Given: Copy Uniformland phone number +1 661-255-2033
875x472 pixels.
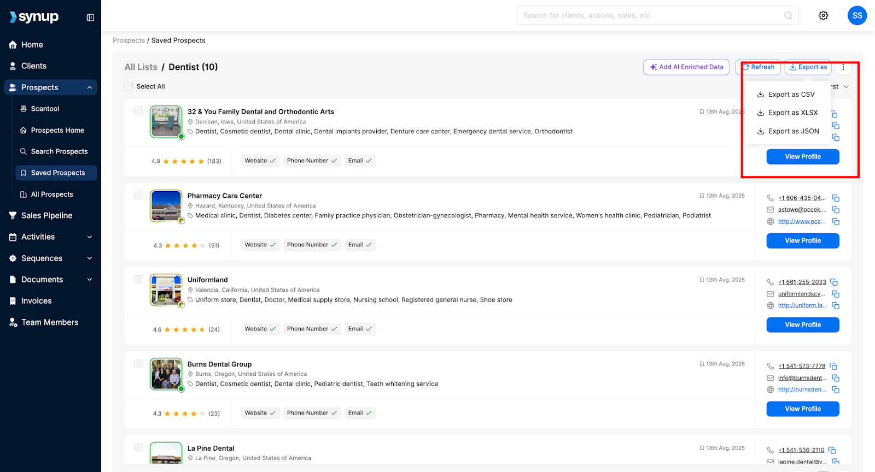Looking at the screenshot, I should (x=834, y=282).
